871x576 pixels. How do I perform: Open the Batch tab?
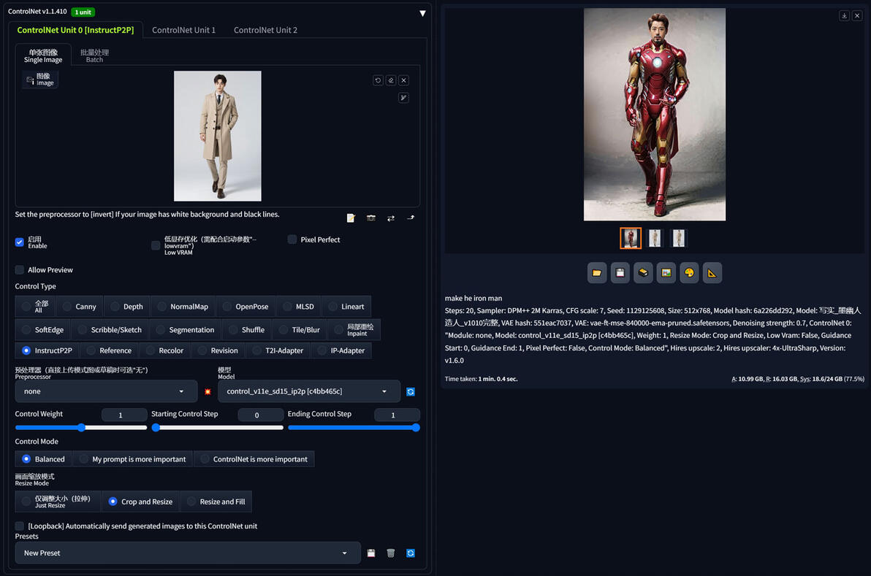(x=94, y=55)
